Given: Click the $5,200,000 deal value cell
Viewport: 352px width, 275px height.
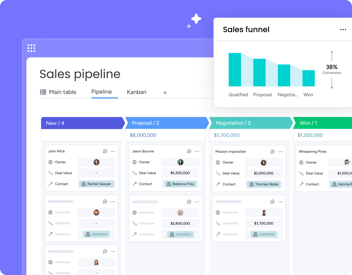Looking at the screenshot, I should [180, 173].
